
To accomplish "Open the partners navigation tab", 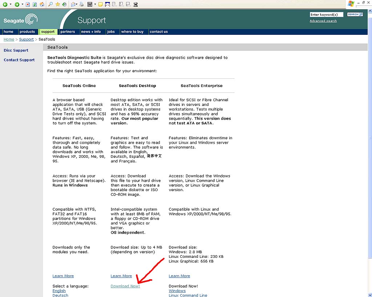I will pos(68,32).
